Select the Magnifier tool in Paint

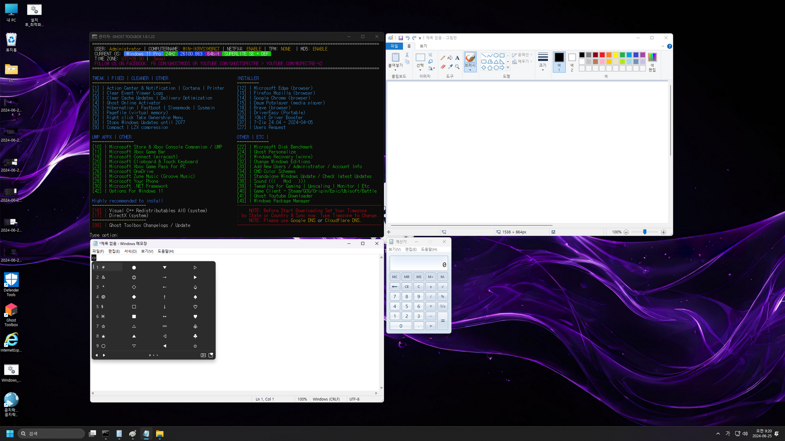[457, 67]
